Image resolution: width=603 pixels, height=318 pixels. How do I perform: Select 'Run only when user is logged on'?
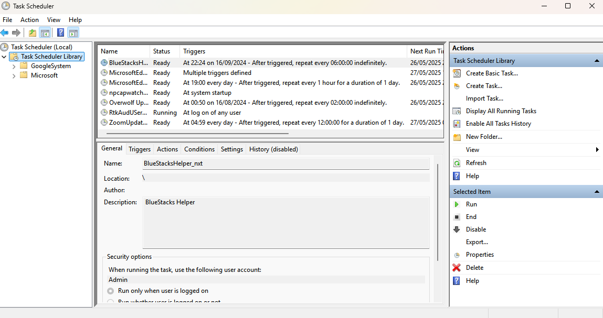tap(111, 291)
